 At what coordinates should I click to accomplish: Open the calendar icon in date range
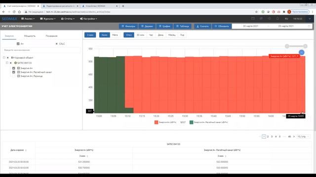pyautogui.click(x=309, y=26)
